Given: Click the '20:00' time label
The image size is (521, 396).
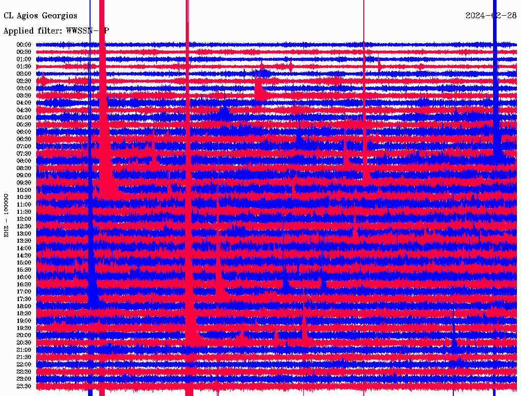Looking at the screenshot, I should pyautogui.click(x=24, y=335).
